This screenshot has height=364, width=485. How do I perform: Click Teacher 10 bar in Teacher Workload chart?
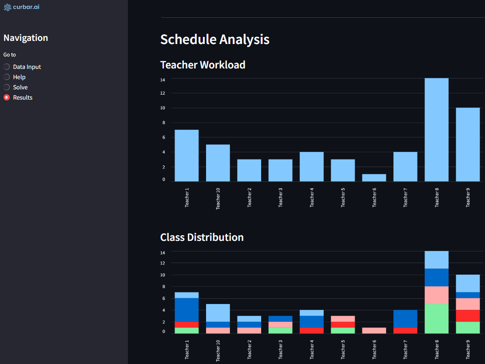pyautogui.click(x=218, y=163)
